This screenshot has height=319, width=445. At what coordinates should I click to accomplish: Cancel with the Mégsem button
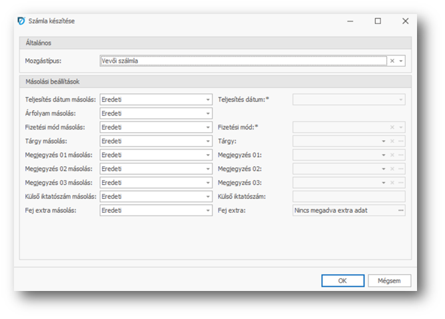[389, 280]
